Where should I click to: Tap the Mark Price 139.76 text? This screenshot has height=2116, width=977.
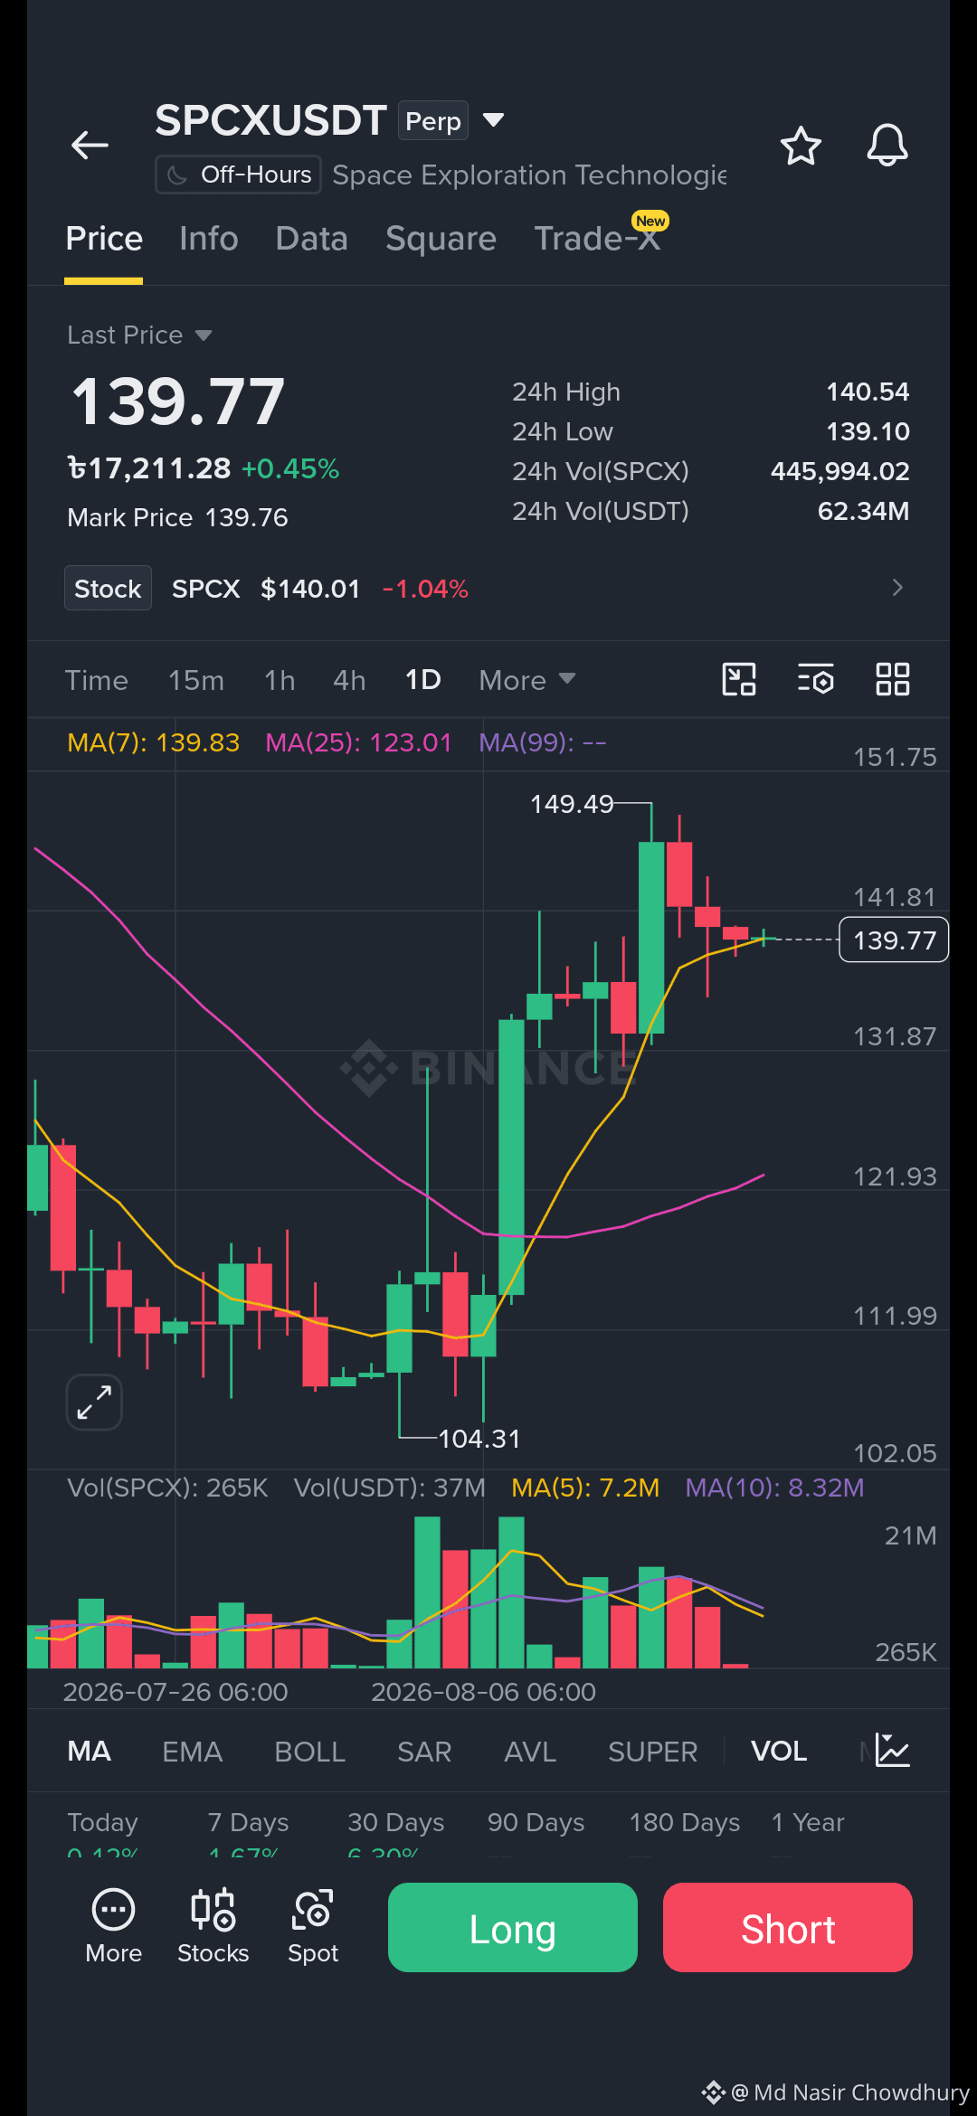(177, 517)
